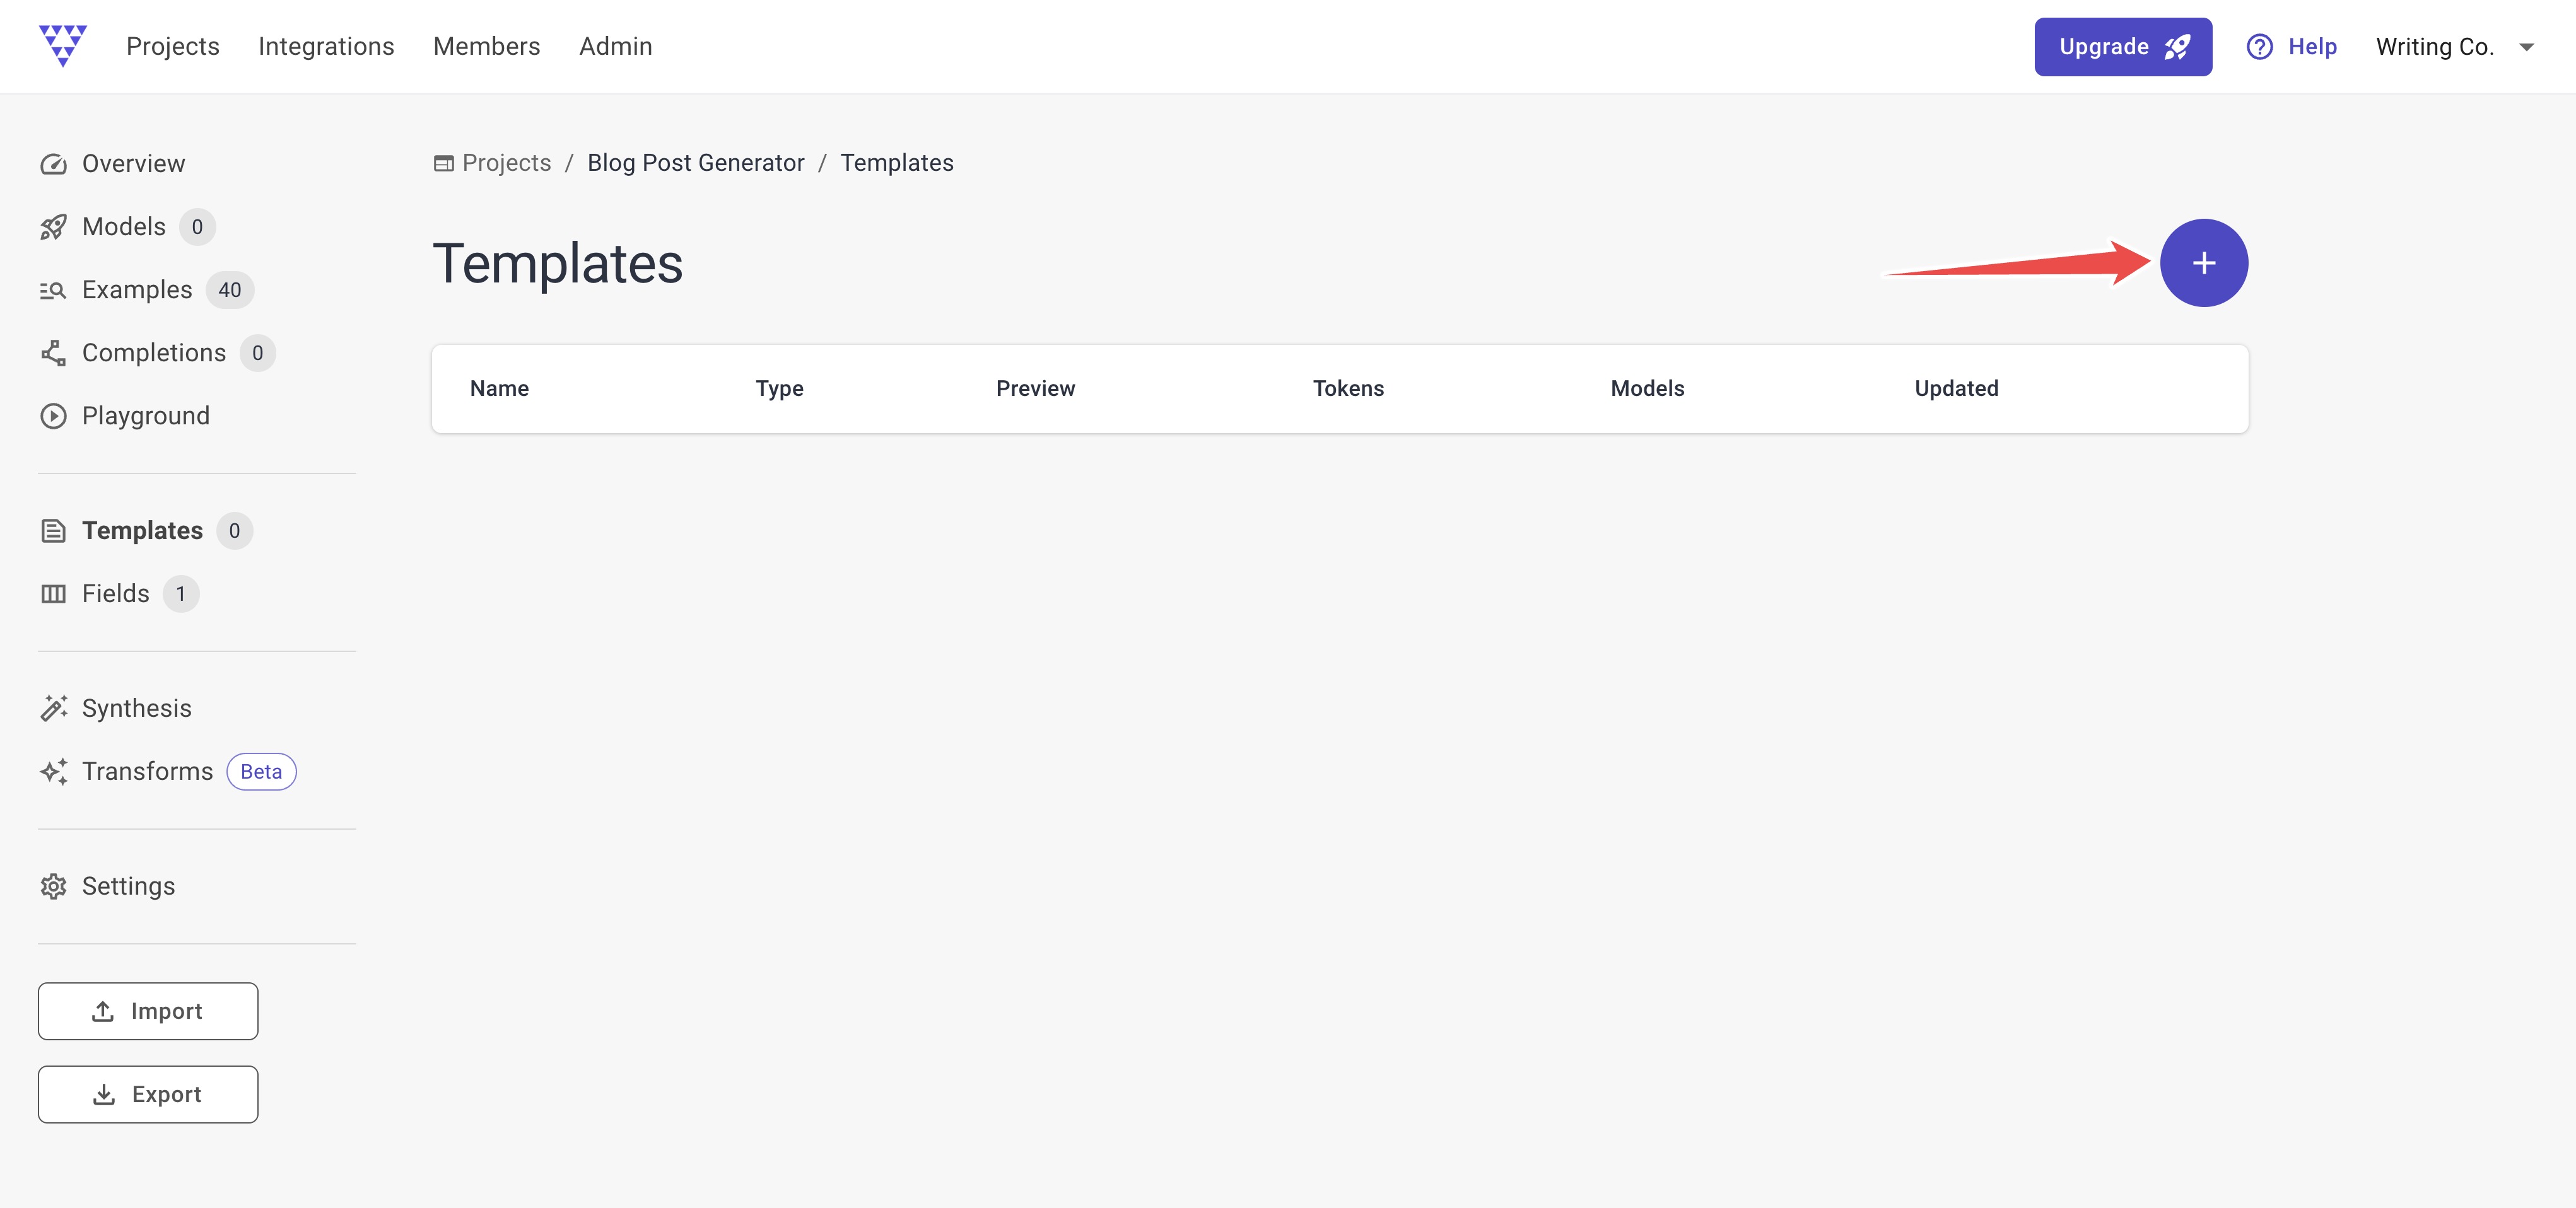
Task: Click the Settings gear icon
Action: tap(53, 886)
